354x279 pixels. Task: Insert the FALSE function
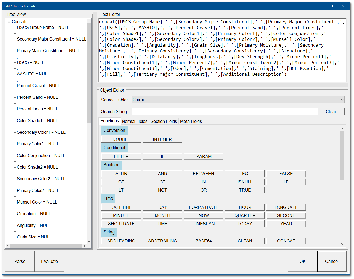point(286,174)
